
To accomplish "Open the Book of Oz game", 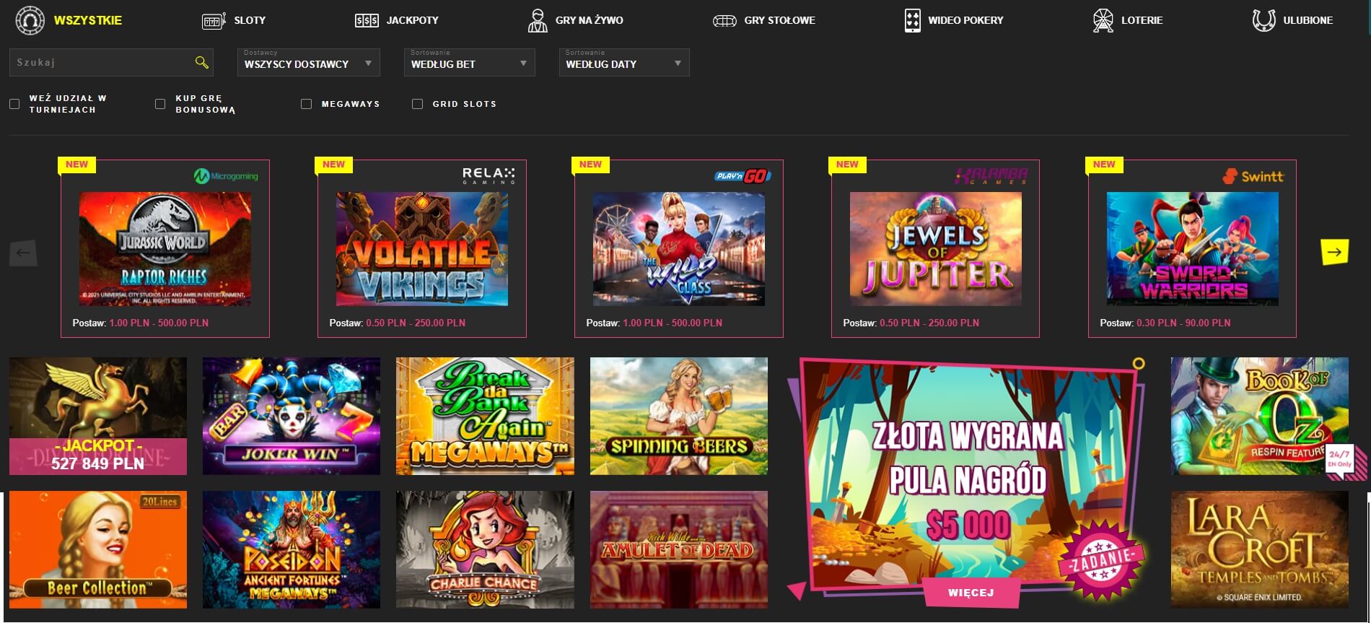I will pos(1259,416).
